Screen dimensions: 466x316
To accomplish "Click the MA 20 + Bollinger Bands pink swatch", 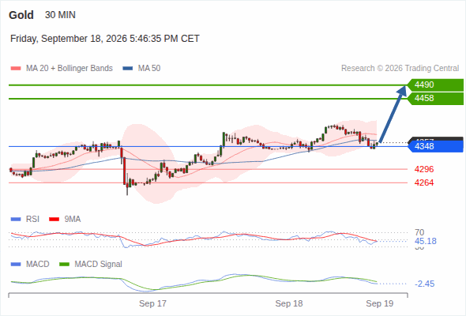I will click(16, 69).
